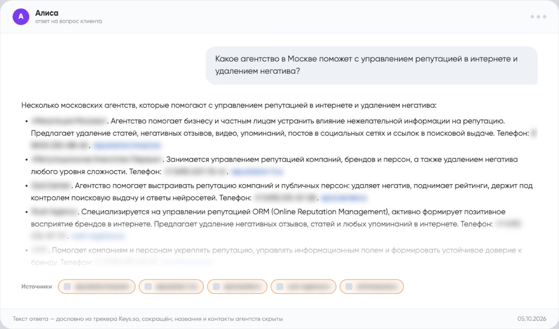
Task: Click the text 'Агентство помогает бизнесу и частным лицам'
Action: pyautogui.click(x=194, y=121)
